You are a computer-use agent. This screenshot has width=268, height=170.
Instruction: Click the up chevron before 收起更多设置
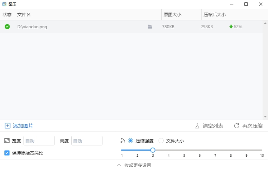point(119,165)
